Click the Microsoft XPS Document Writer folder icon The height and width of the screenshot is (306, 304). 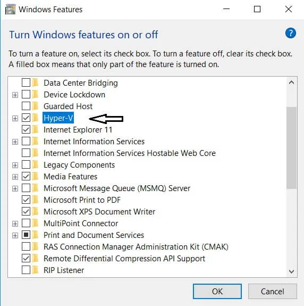35,211
